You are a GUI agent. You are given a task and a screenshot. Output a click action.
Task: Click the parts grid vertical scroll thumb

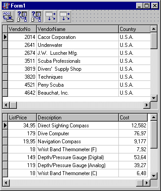154,134
